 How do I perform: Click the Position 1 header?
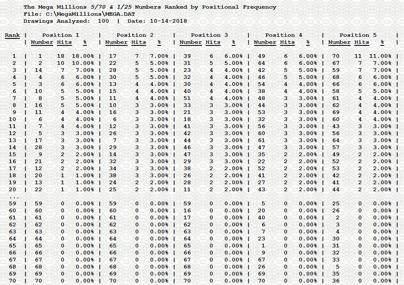61,35
